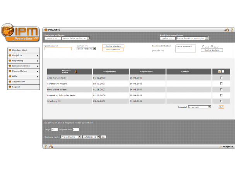Click the IPM Promotion logo
The height and width of the screenshot is (174, 238).
coord(20,32)
